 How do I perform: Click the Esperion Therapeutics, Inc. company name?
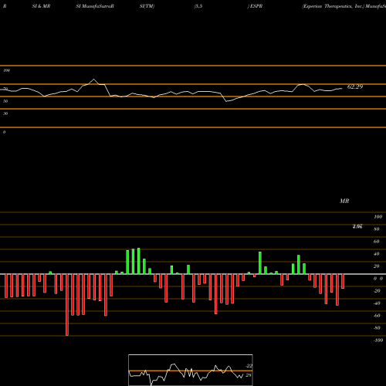pos(334,6)
